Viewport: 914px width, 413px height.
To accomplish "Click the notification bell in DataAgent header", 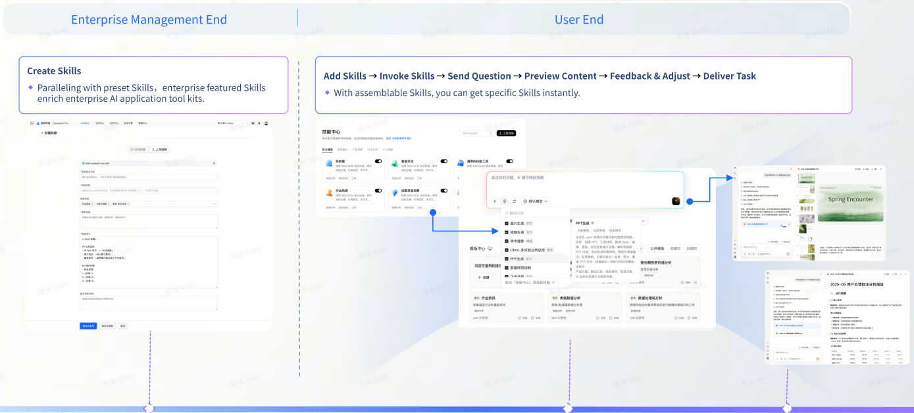I will 259,123.
